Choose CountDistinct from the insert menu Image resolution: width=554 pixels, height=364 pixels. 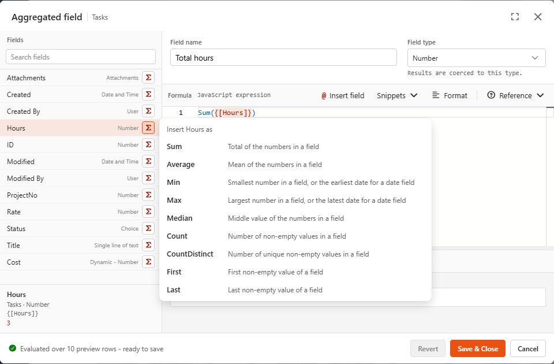coord(295,254)
